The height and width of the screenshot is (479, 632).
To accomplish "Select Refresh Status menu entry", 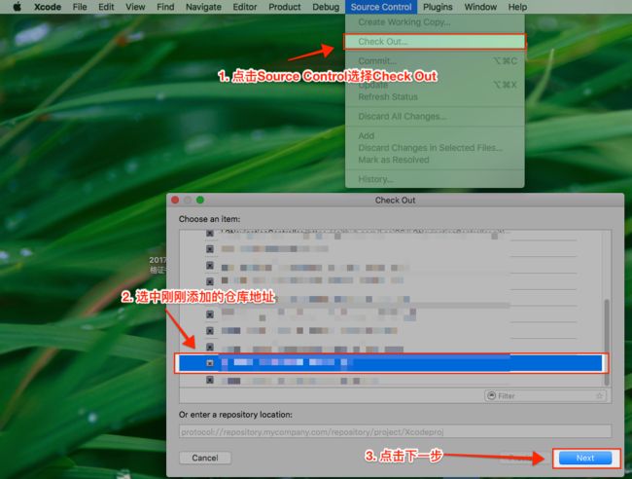I will coord(435,96).
